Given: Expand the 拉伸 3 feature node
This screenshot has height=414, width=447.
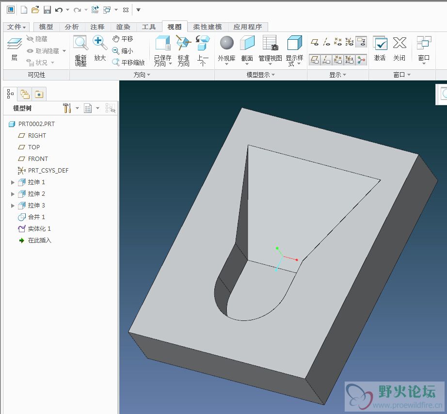Looking at the screenshot, I should pyautogui.click(x=13, y=206).
